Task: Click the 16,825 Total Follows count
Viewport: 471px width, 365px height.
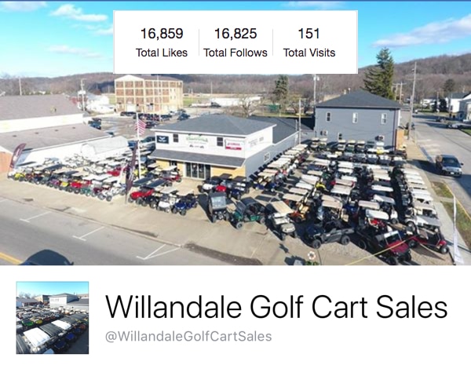Action: tap(235, 33)
